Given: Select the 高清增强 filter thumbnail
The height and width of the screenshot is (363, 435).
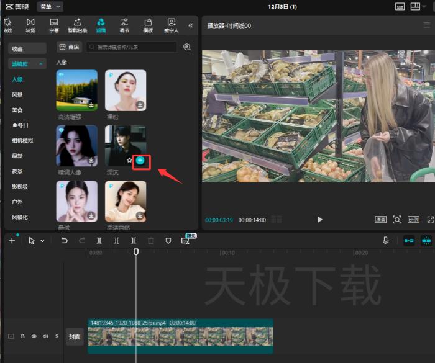Looking at the screenshot, I should [x=77, y=90].
